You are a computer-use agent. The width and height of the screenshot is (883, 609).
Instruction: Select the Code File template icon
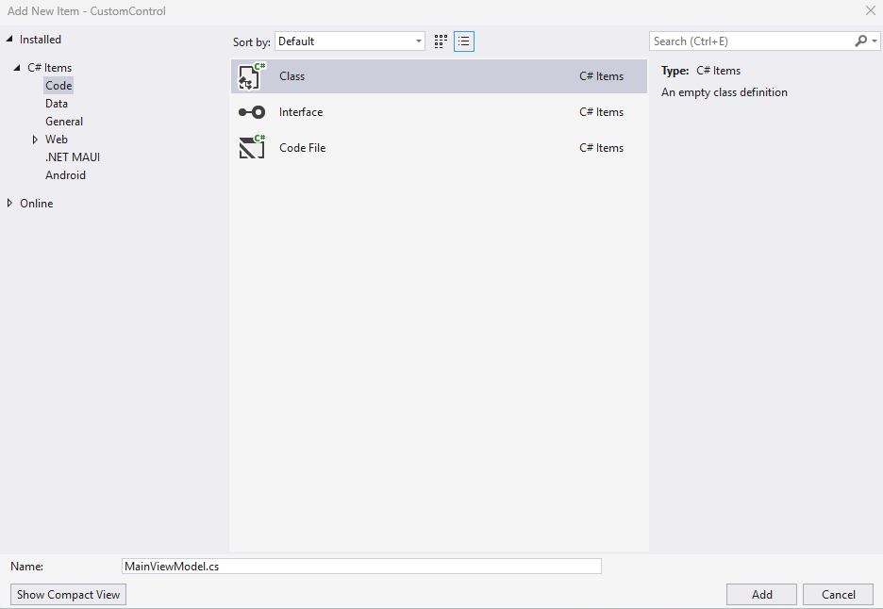tap(251, 147)
